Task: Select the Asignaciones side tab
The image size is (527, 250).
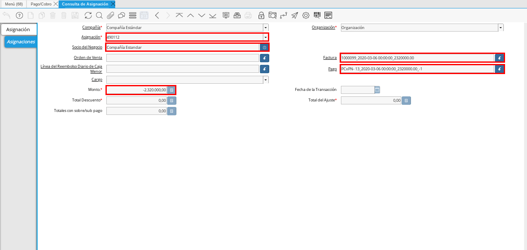Action: point(21,42)
